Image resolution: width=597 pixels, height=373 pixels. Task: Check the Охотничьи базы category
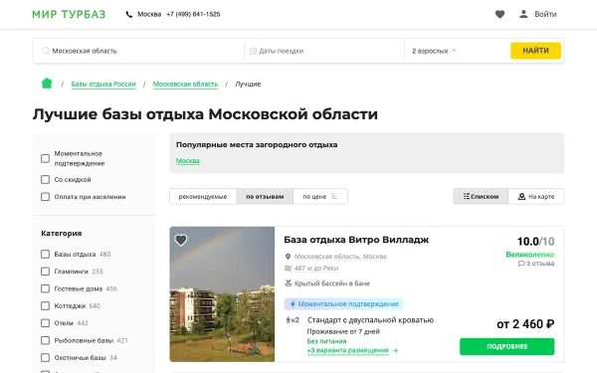click(46, 357)
